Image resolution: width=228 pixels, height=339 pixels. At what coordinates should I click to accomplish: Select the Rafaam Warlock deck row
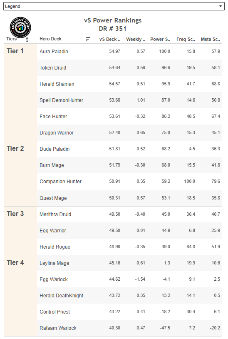(129, 328)
